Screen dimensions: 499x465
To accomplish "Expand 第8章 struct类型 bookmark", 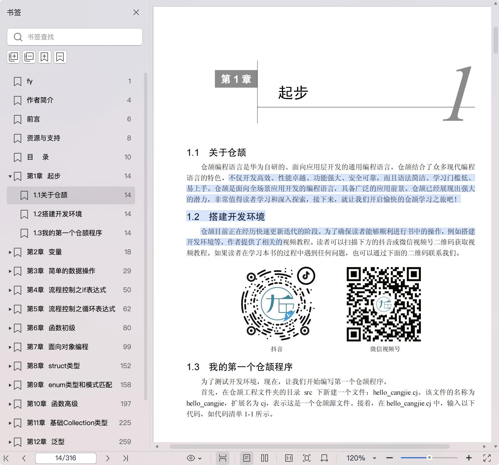I will coord(10,366).
